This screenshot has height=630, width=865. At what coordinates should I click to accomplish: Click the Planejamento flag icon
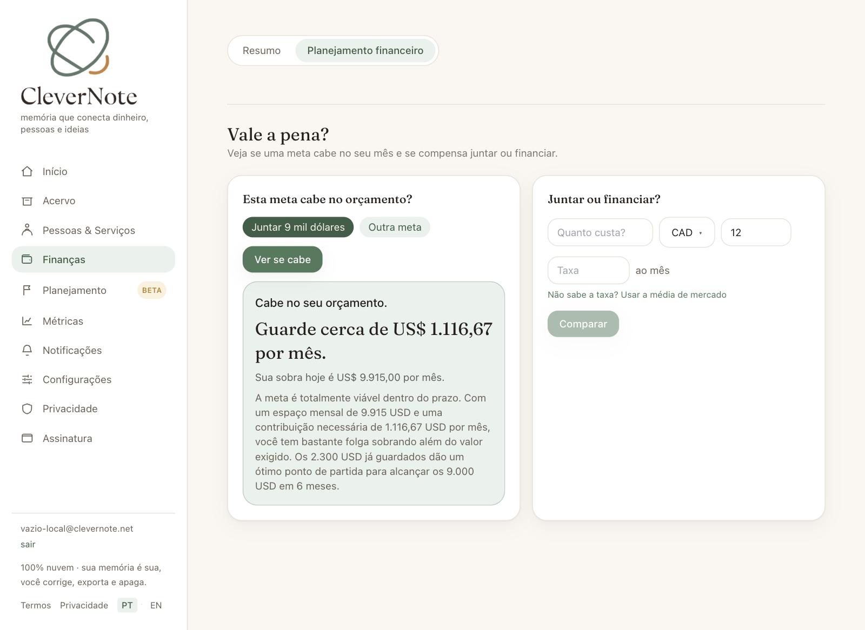coord(27,291)
